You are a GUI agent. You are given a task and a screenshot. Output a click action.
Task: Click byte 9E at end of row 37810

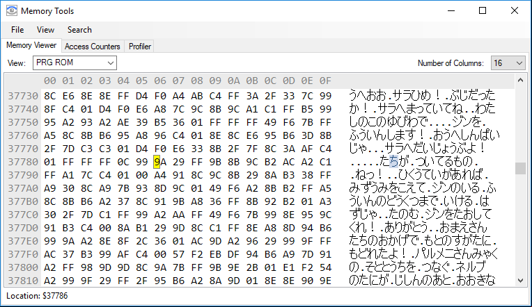coord(325,281)
